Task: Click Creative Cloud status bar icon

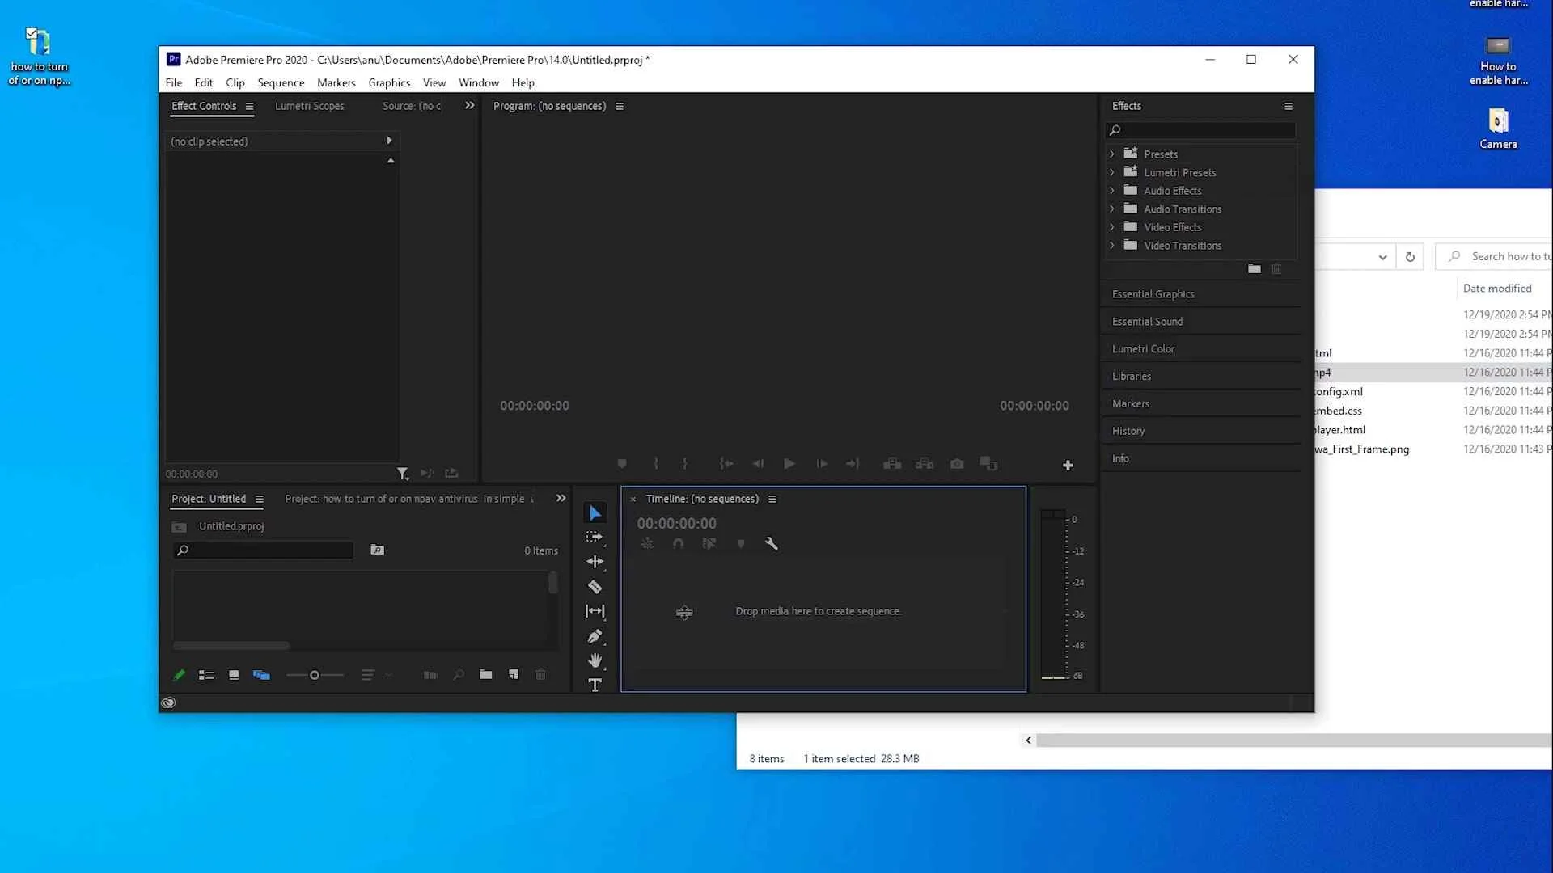Action: tap(168, 702)
